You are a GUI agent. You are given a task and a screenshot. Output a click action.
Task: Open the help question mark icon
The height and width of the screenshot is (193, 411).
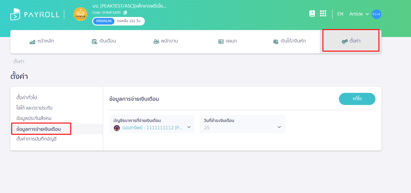coord(312,13)
